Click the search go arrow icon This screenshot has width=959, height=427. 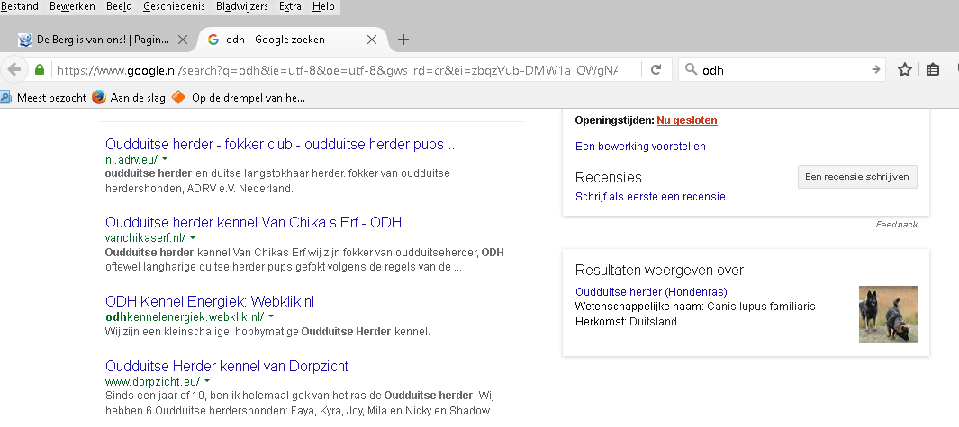point(876,69)
